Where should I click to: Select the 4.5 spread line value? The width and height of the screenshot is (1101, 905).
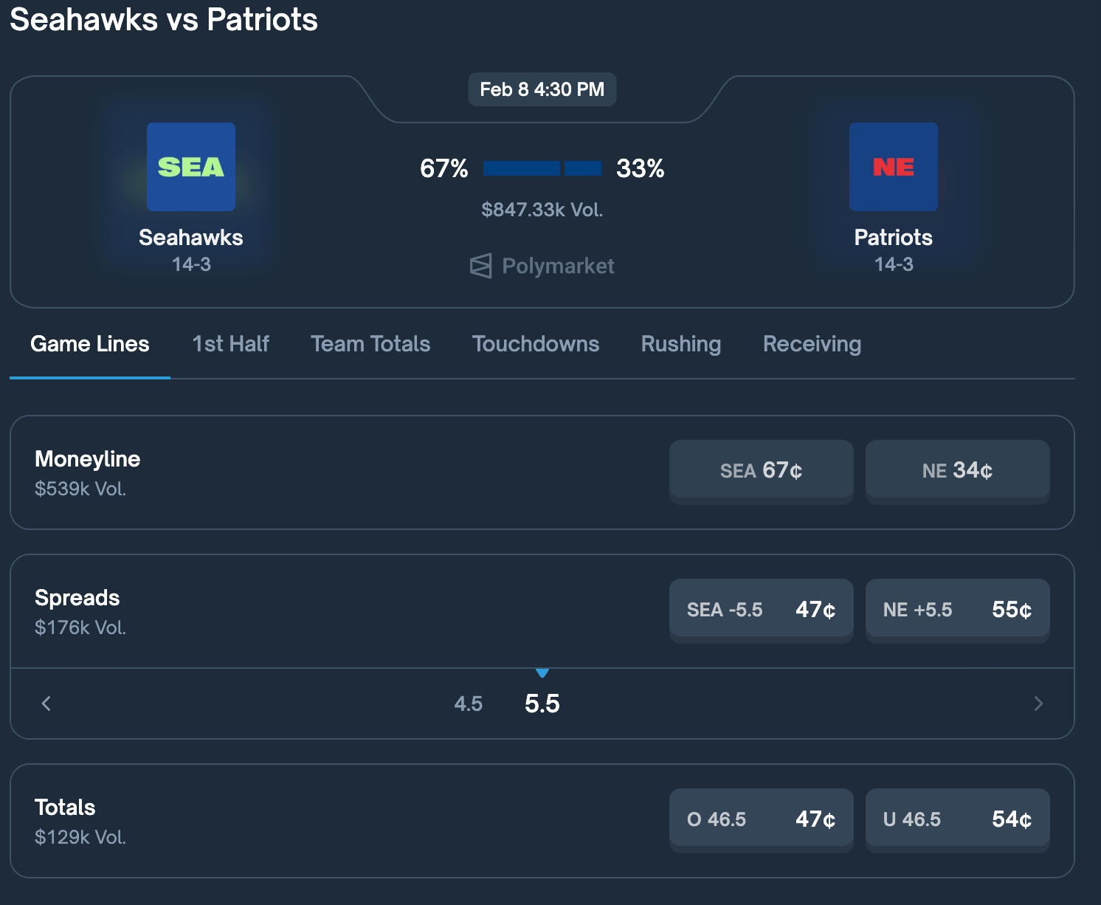tap(468, 703)
